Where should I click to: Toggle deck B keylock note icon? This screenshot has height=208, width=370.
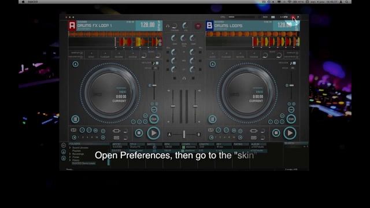tap(291, 63)
